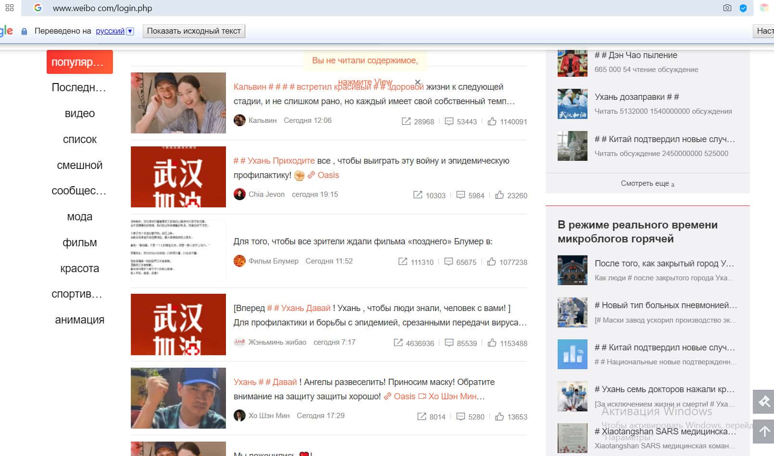Viewport: 774px width, 456px height.
Task: Open 'Дэн Чао пыление' trending topic
Action: pyautogui.click(x=636, y=55)
